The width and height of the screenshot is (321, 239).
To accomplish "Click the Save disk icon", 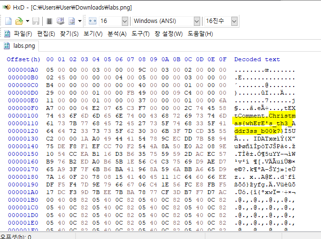I will coord(36,21).
